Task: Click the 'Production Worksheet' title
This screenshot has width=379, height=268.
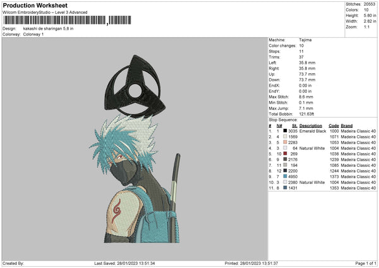Action: [35, 5]
